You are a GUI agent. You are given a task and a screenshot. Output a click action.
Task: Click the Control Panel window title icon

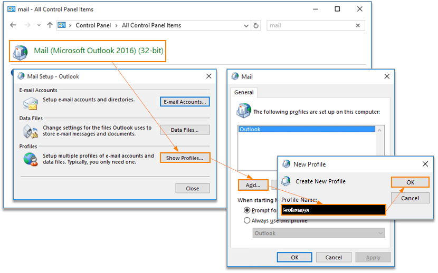tap(12, 9)
